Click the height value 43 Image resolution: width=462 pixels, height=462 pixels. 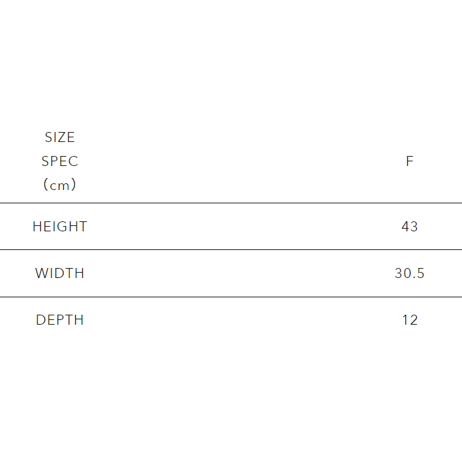pos(409,227)
